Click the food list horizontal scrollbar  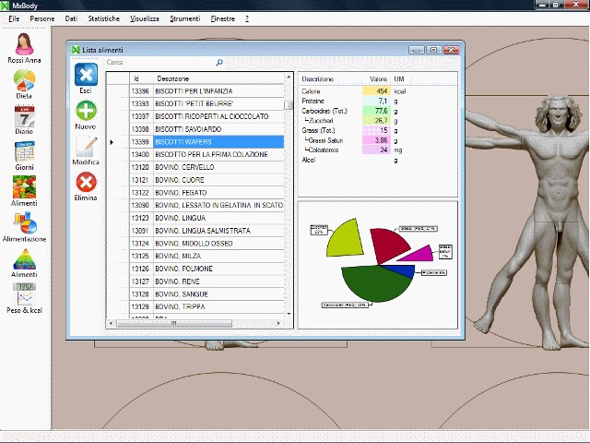coord(194,323)
